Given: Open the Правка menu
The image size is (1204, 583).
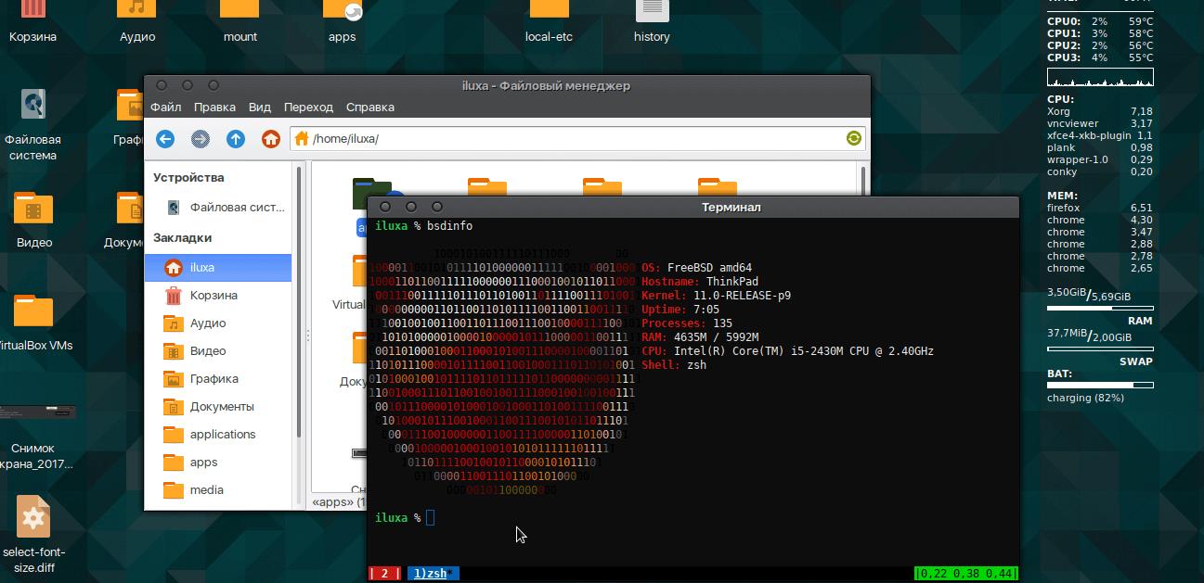Looking at the screenshot, I should coord(214,107).
